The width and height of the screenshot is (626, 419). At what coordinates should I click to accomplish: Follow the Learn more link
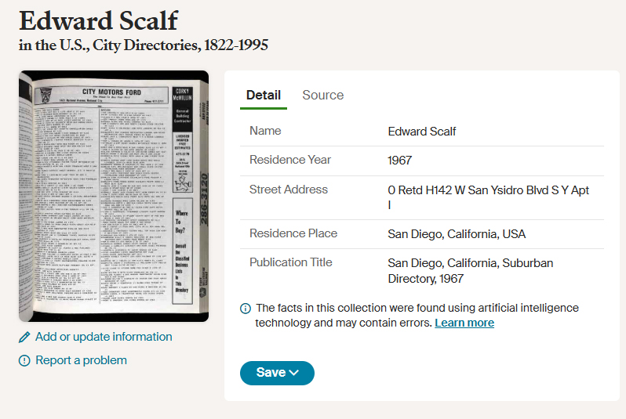pos(464,323)
